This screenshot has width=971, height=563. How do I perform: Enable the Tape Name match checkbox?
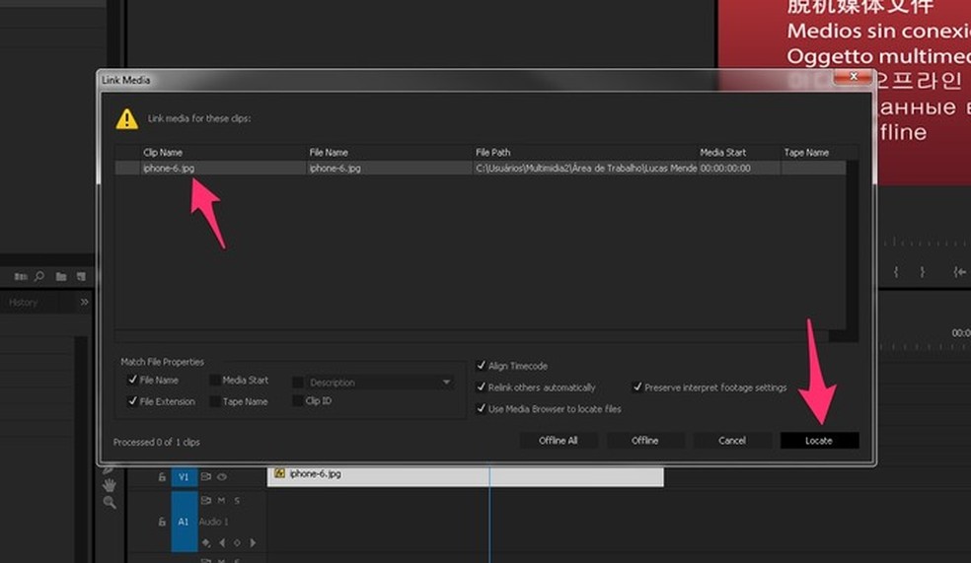(215, 401)
